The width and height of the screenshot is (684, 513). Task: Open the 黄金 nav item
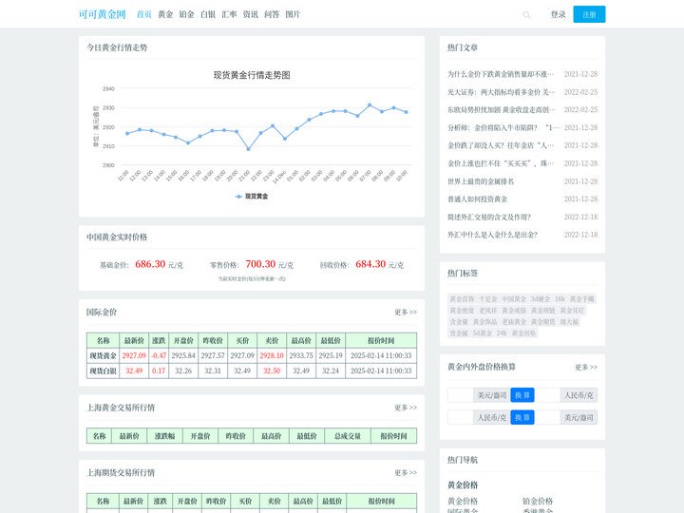165,14
